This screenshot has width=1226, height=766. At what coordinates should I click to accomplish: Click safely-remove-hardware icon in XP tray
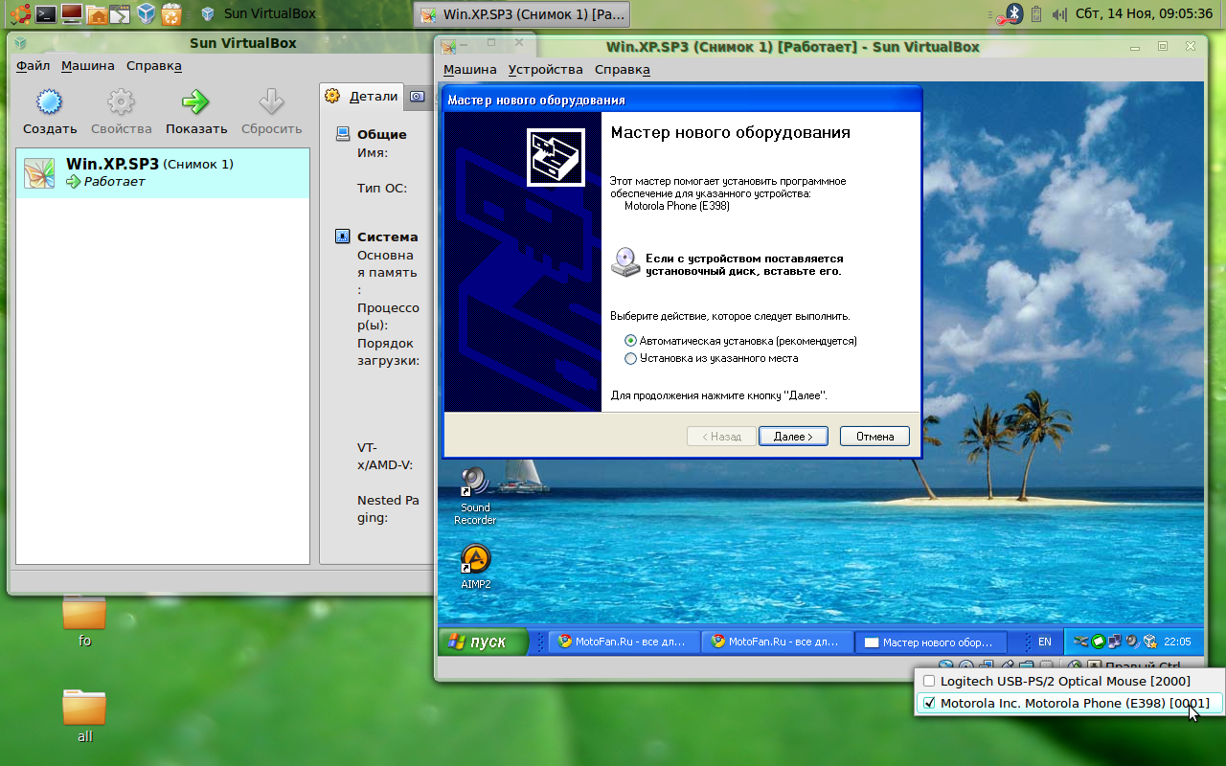click(1081, 642)
